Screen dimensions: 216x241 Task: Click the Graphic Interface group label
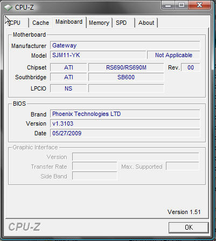[x=35, y=147]
